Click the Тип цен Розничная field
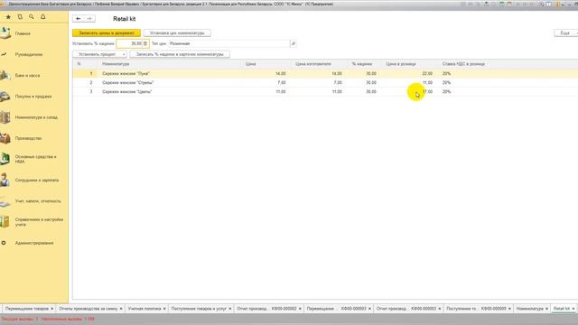The image size is (578, 325). 229,43
